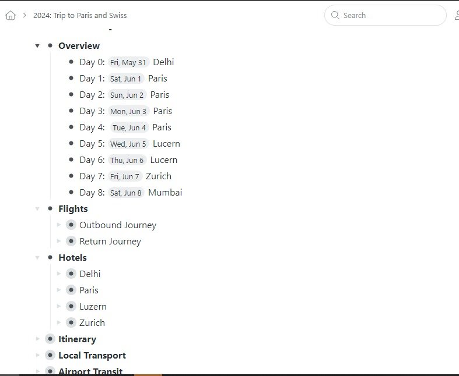Click the bullet beside Zurich hotel
This screenshot has width=459, height=376.
point(71,322)
